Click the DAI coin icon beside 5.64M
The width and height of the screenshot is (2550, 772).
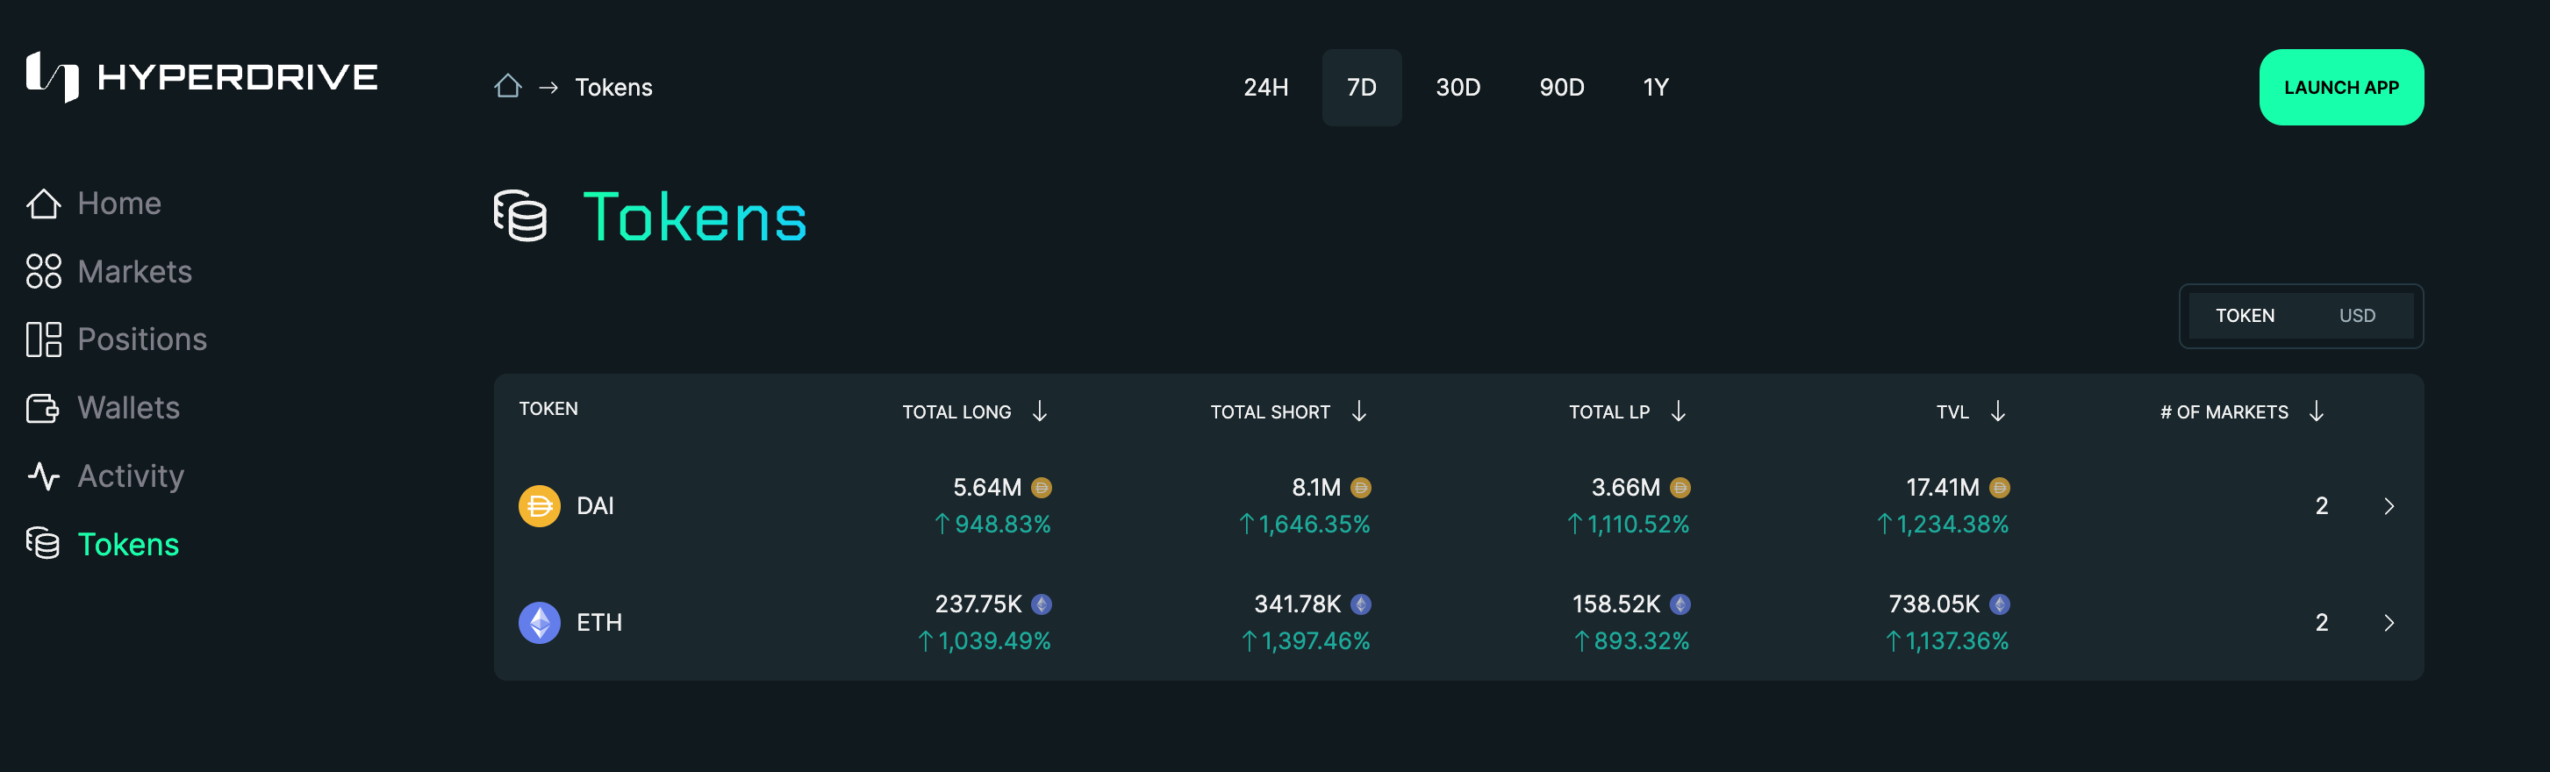[1042, 488]
